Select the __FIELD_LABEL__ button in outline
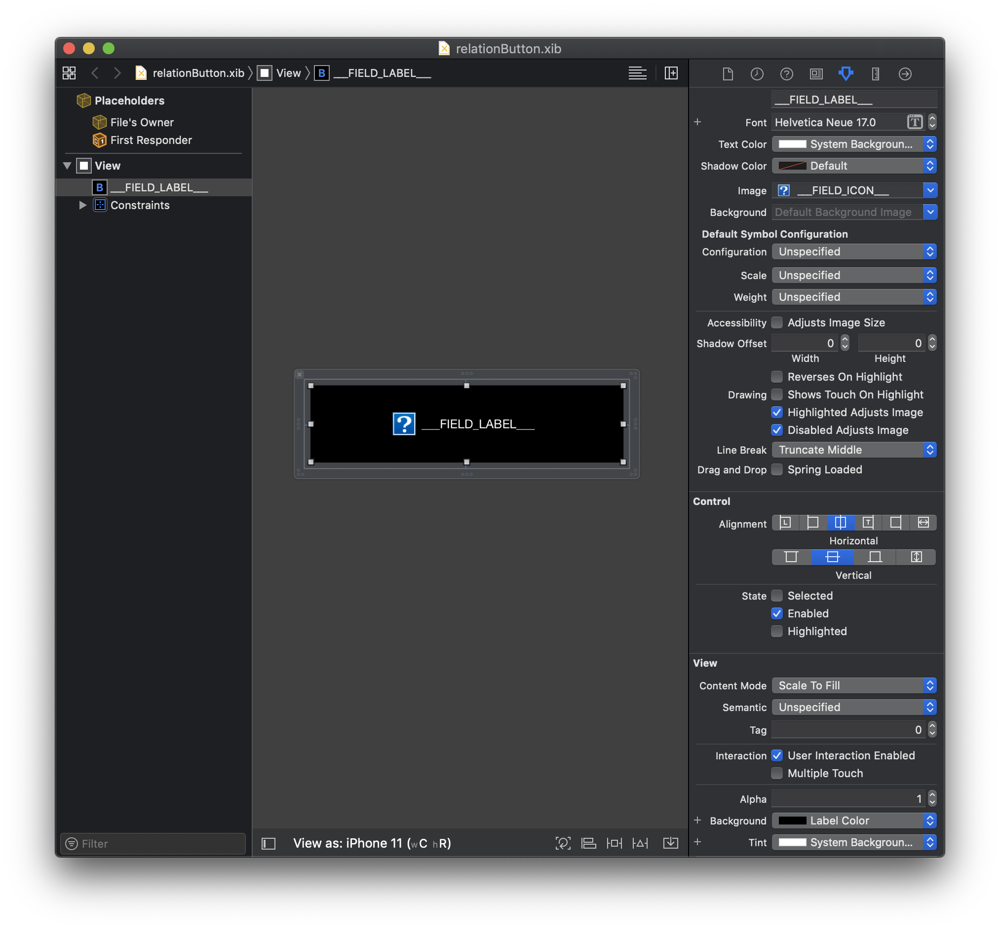This screenshot has width=1000, height=930. [159, 186]
